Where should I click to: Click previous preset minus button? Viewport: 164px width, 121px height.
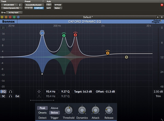(26, 8)
